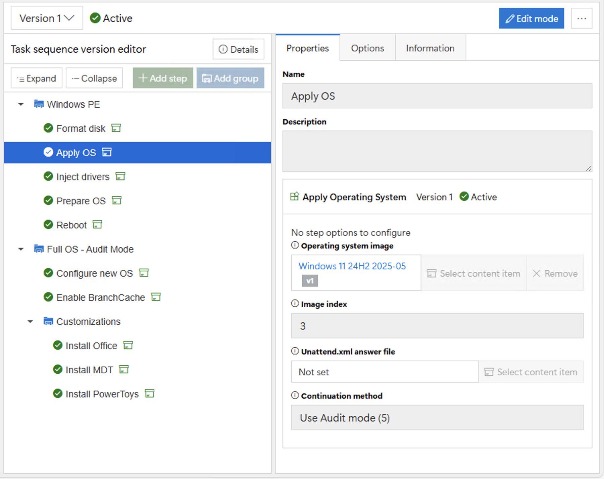Click the info icon beside Image index
The image size is (604, 479).
click(x=294, y=303)
